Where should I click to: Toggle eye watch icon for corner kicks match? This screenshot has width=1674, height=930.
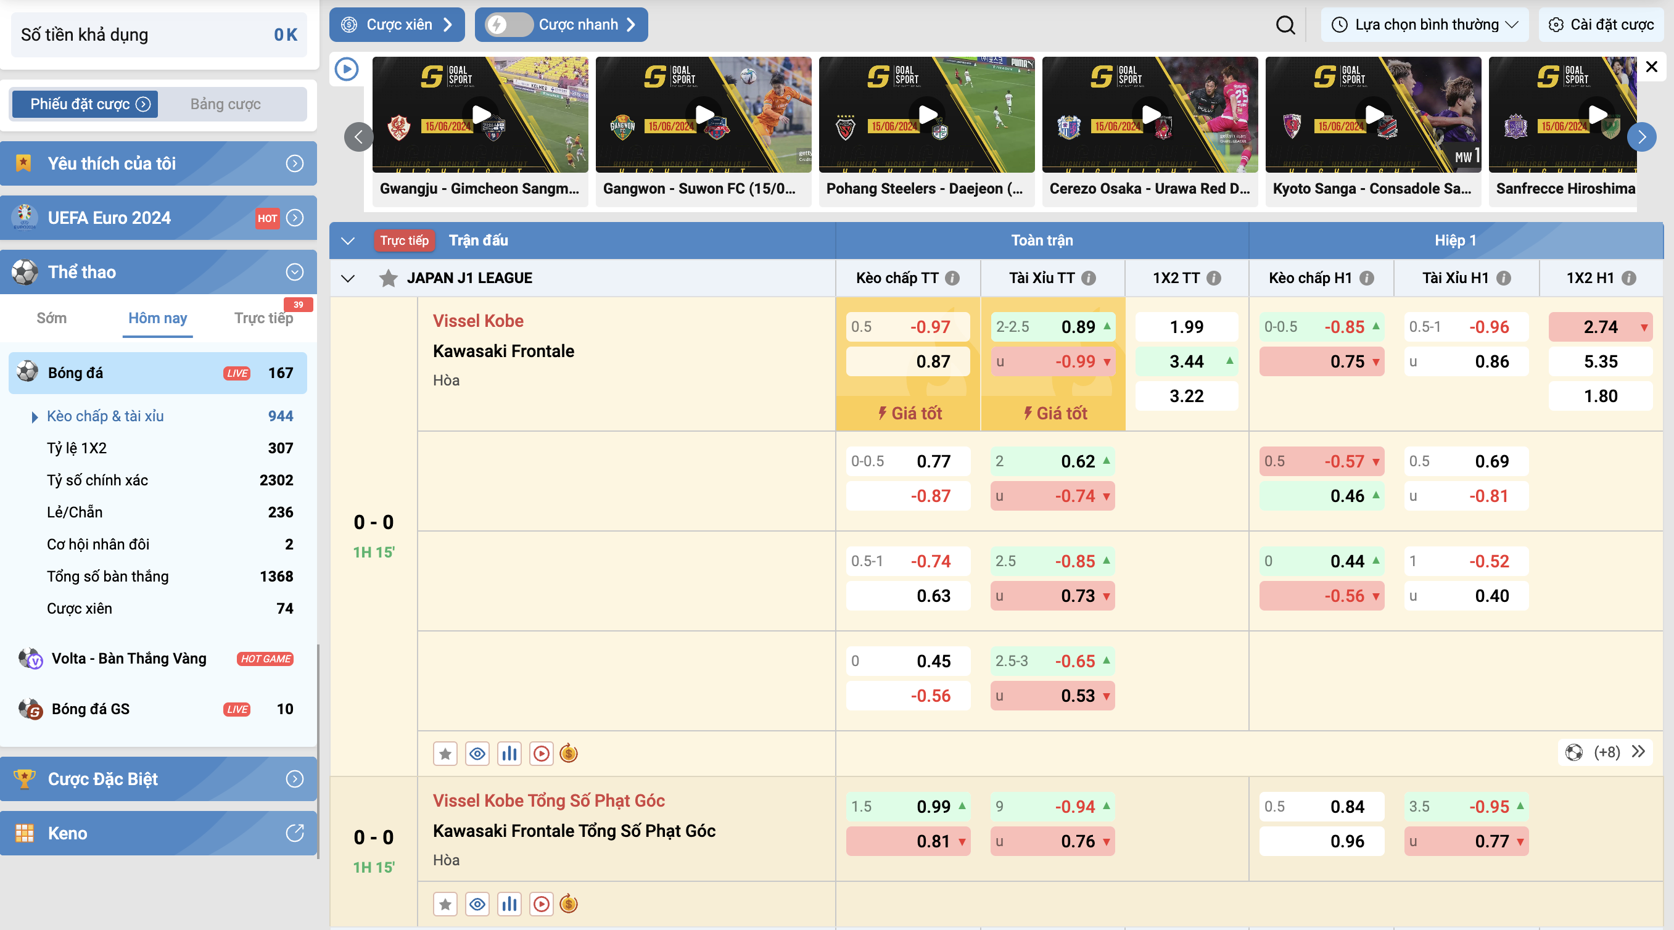pos(477,903)
